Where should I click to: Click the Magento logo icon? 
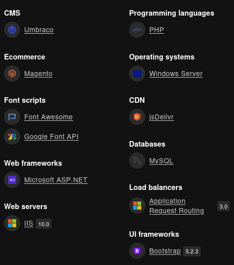pyautogui.click(x=12, y=74)
